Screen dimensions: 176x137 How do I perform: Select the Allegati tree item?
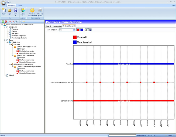pos(11,75)
